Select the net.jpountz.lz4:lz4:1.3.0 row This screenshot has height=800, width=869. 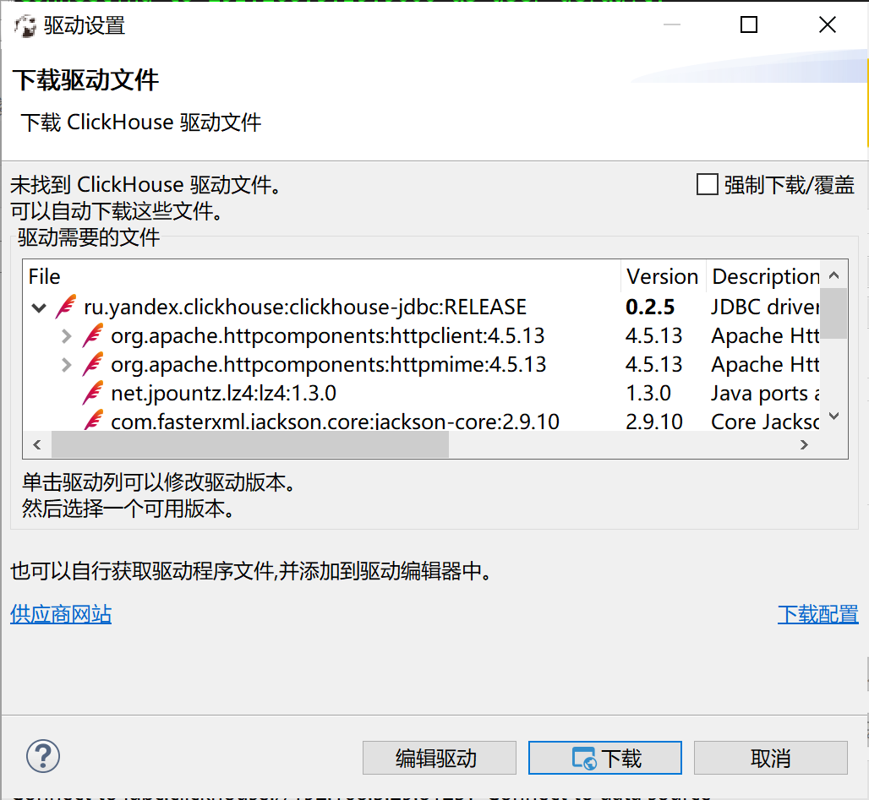tap(223, 394)
